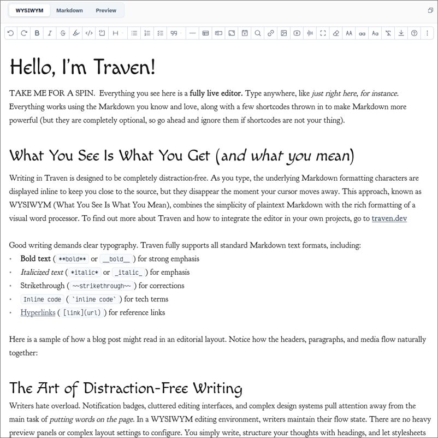This screenshot has width=438, height=438.
Task: Click the __bold__ code snippet
Action: click(x=116, y=259)
